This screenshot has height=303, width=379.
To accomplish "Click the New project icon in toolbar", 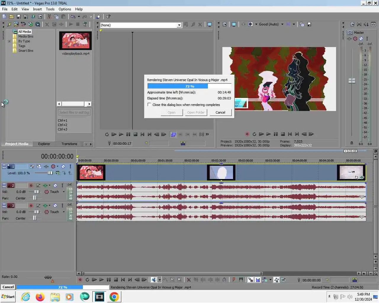I will point(4,17).
